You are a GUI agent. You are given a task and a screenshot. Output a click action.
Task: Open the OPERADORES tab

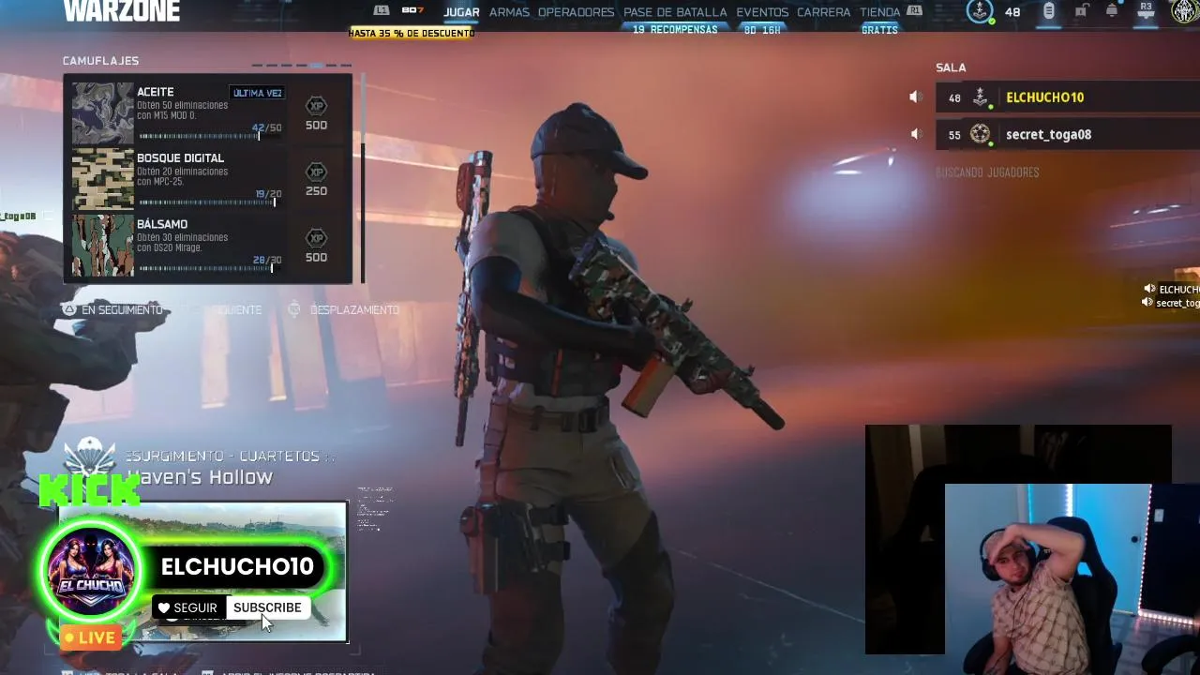[x=576, y=12]
